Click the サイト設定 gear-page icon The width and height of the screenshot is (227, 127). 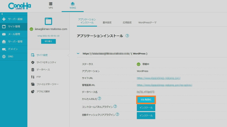(33, 55)
